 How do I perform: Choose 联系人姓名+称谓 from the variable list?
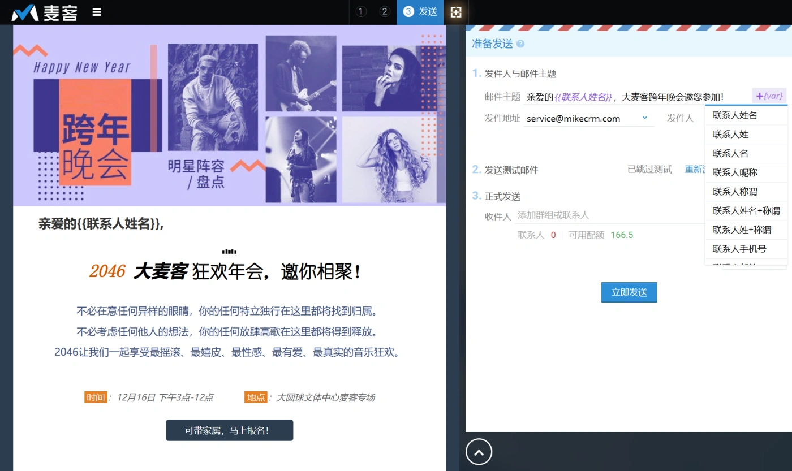point(746,211)
